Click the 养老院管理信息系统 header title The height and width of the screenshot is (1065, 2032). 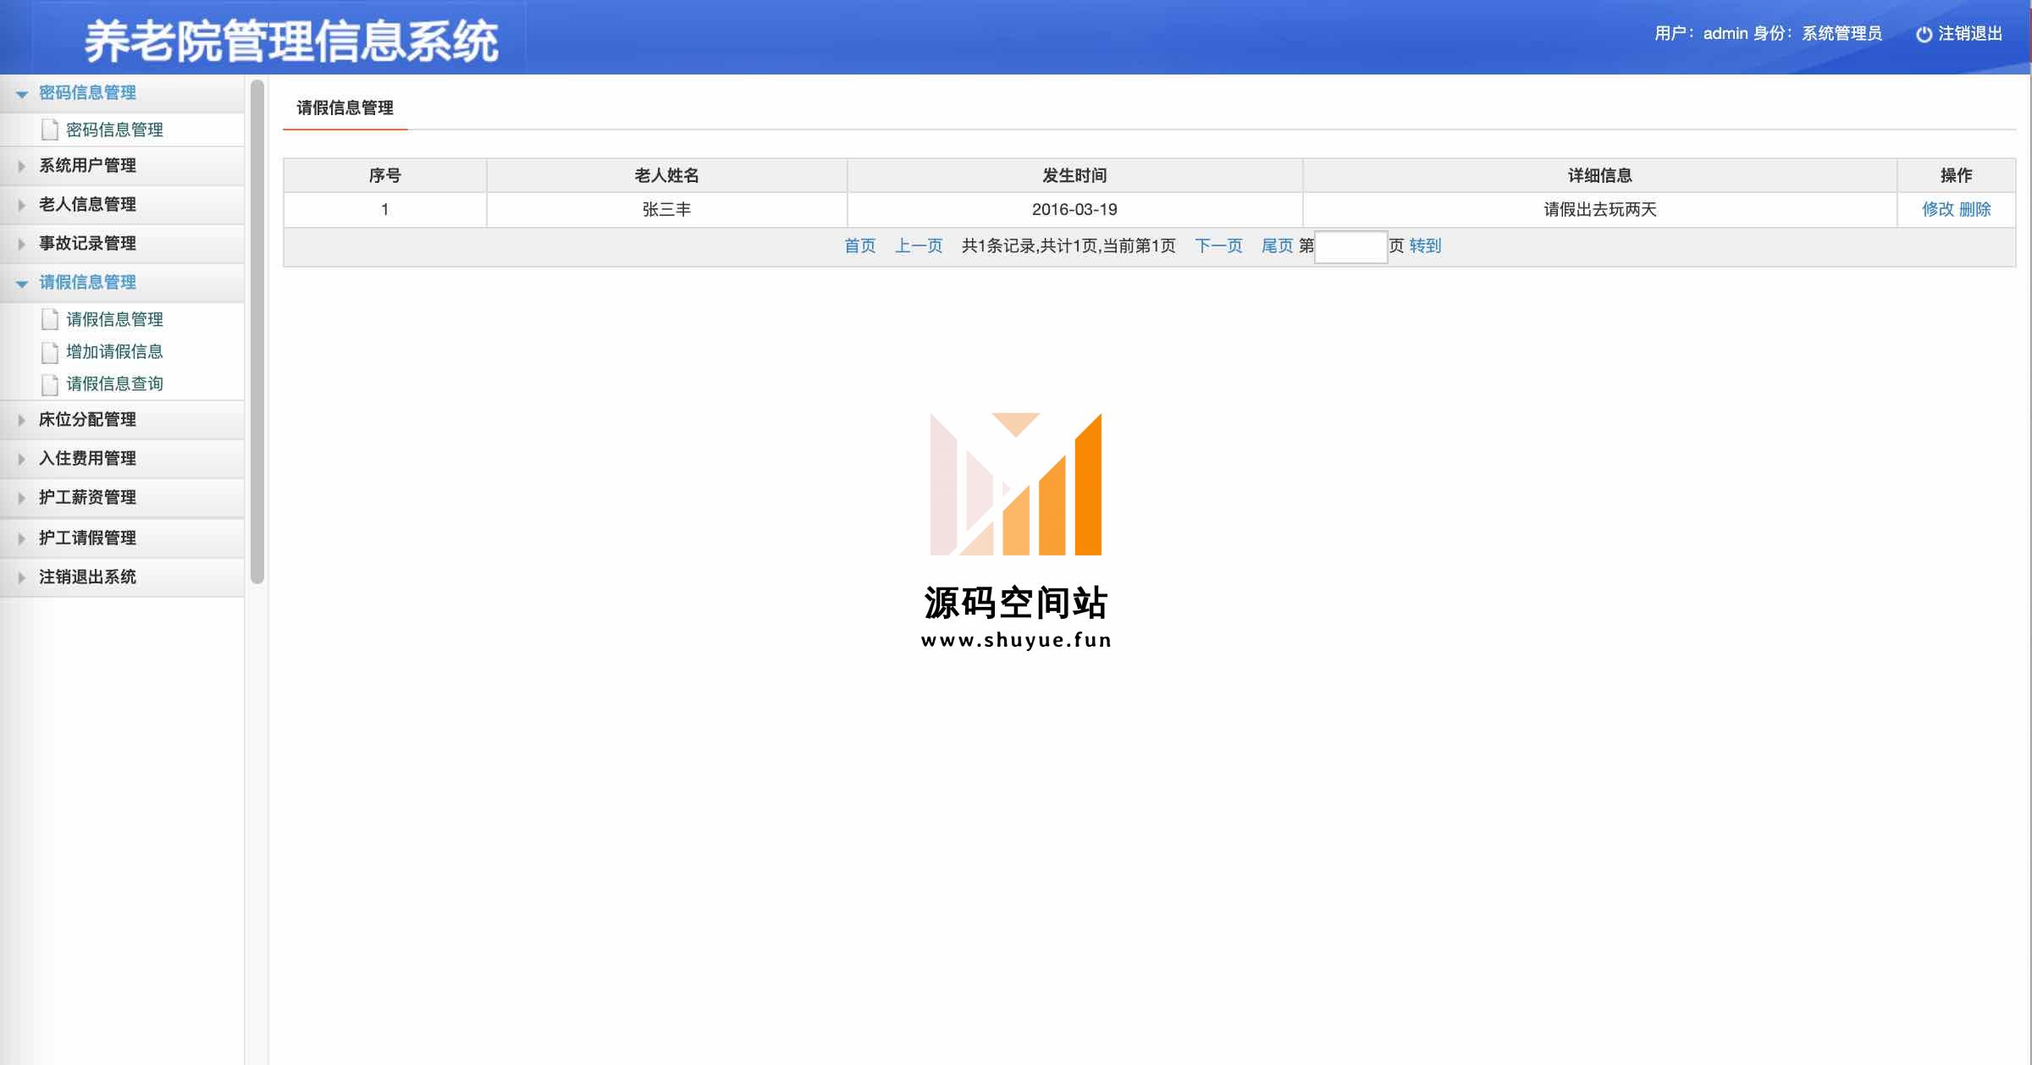291,41
